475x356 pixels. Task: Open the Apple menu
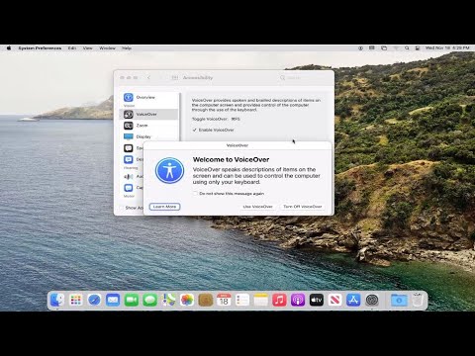(x=9, y=48)
